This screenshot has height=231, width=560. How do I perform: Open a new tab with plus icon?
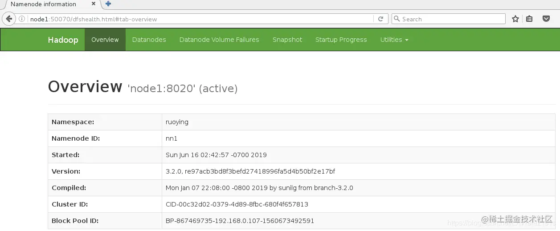108,4
